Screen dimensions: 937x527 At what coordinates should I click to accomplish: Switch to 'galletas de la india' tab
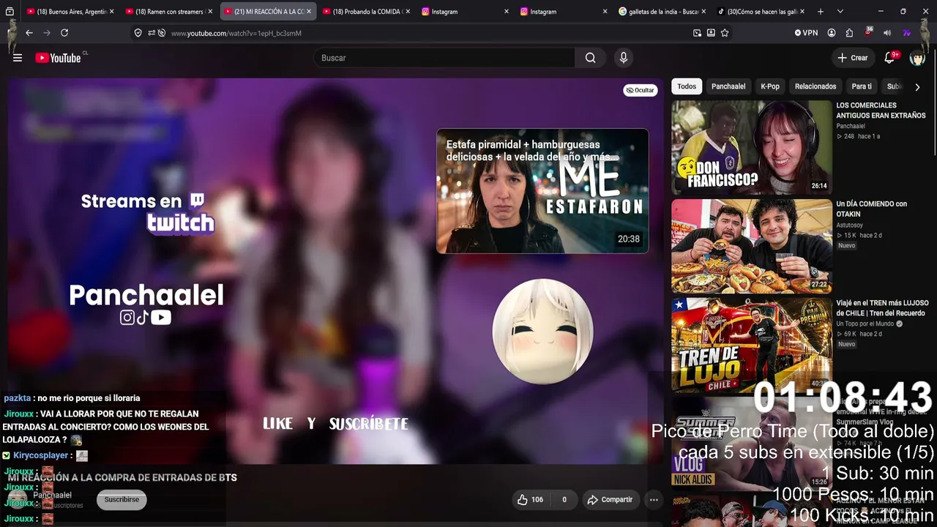(662, 12)
